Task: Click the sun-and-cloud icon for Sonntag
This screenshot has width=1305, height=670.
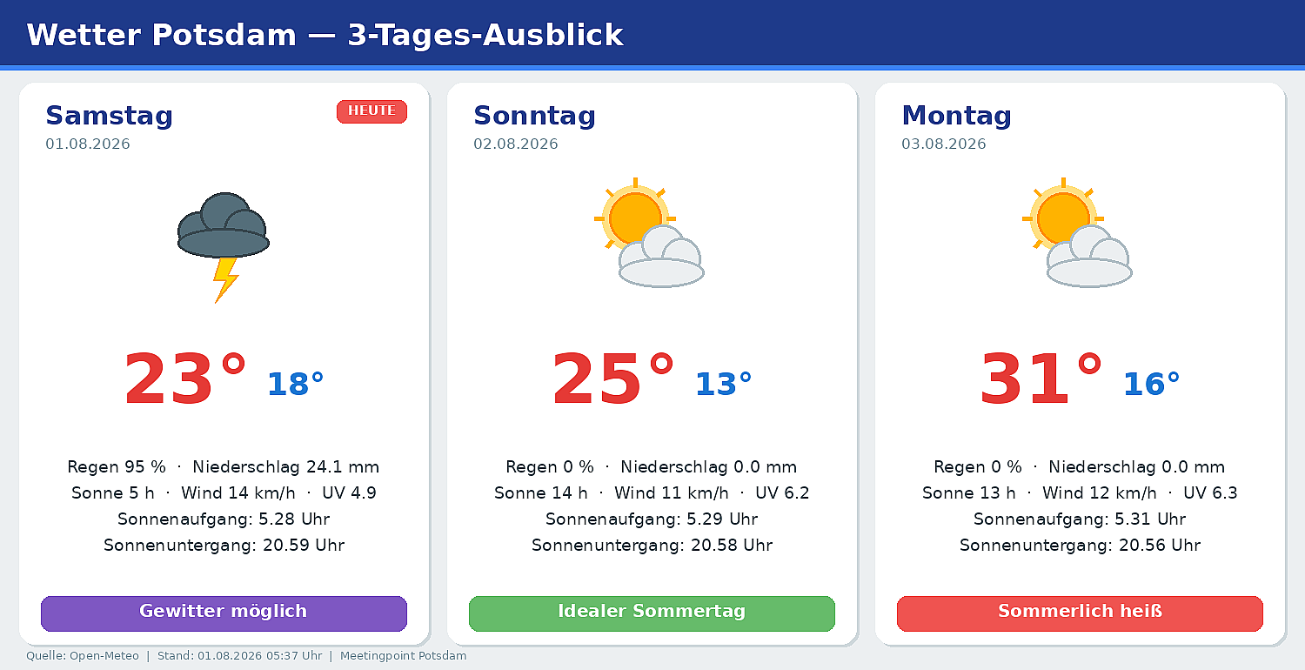Action: [649, 232]
